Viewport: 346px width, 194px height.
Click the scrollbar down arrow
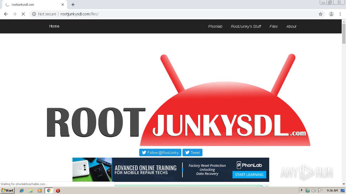pyautogui.click(x=344, y=184)
